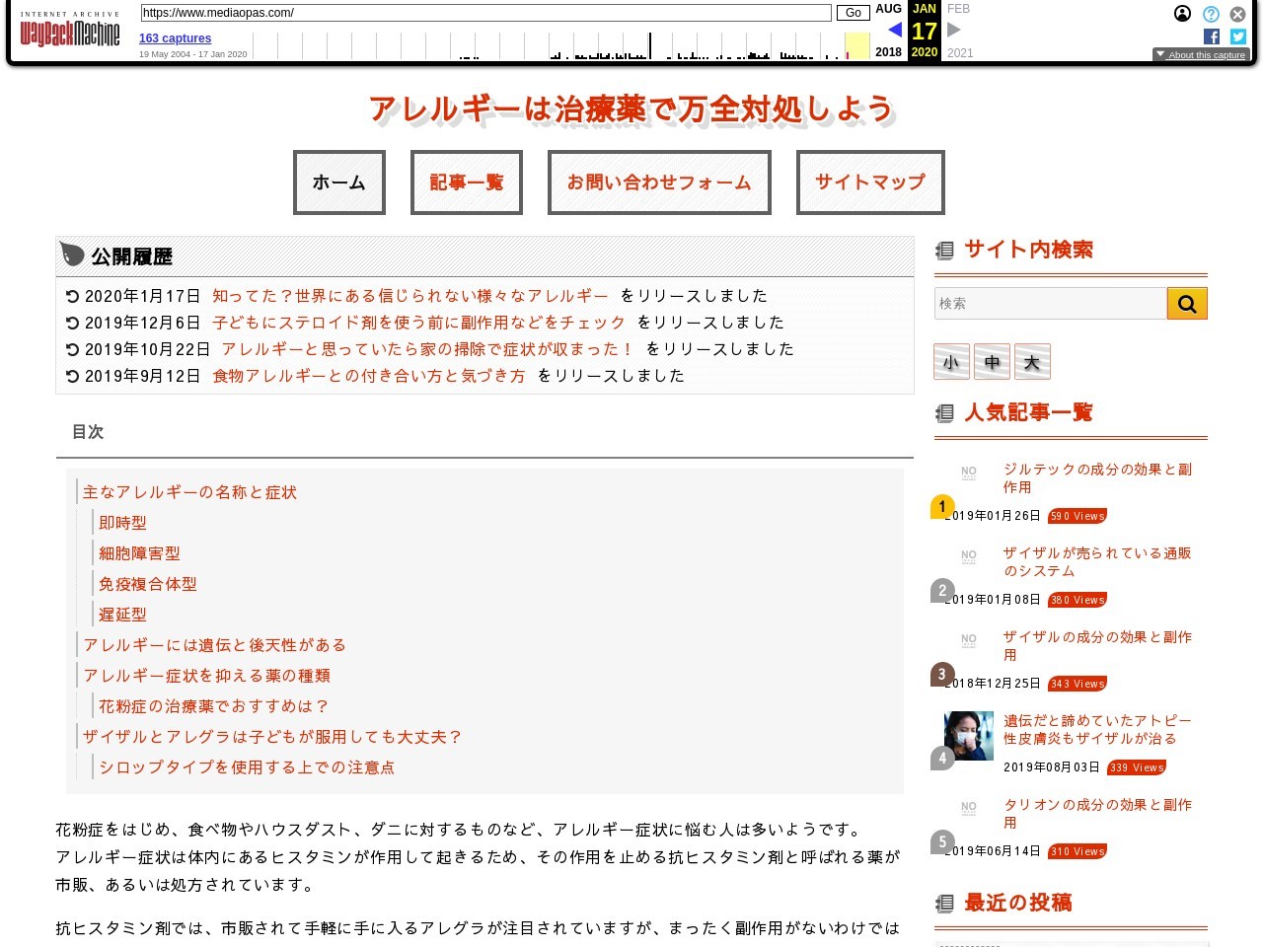Set font size to medium (中)
This screenshot has height=947, width=1263.
tap(992, 362)
